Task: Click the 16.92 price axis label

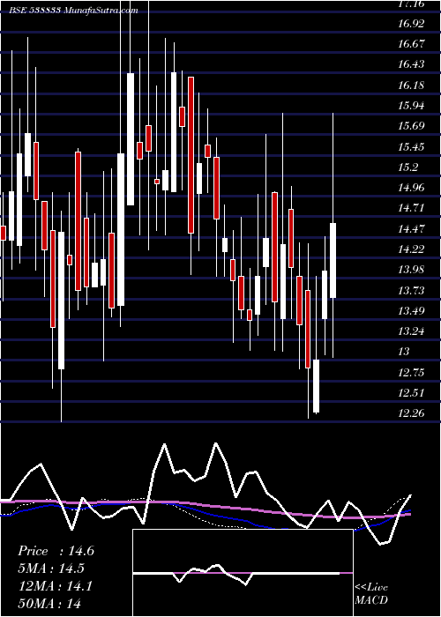Action: point(411,23)
